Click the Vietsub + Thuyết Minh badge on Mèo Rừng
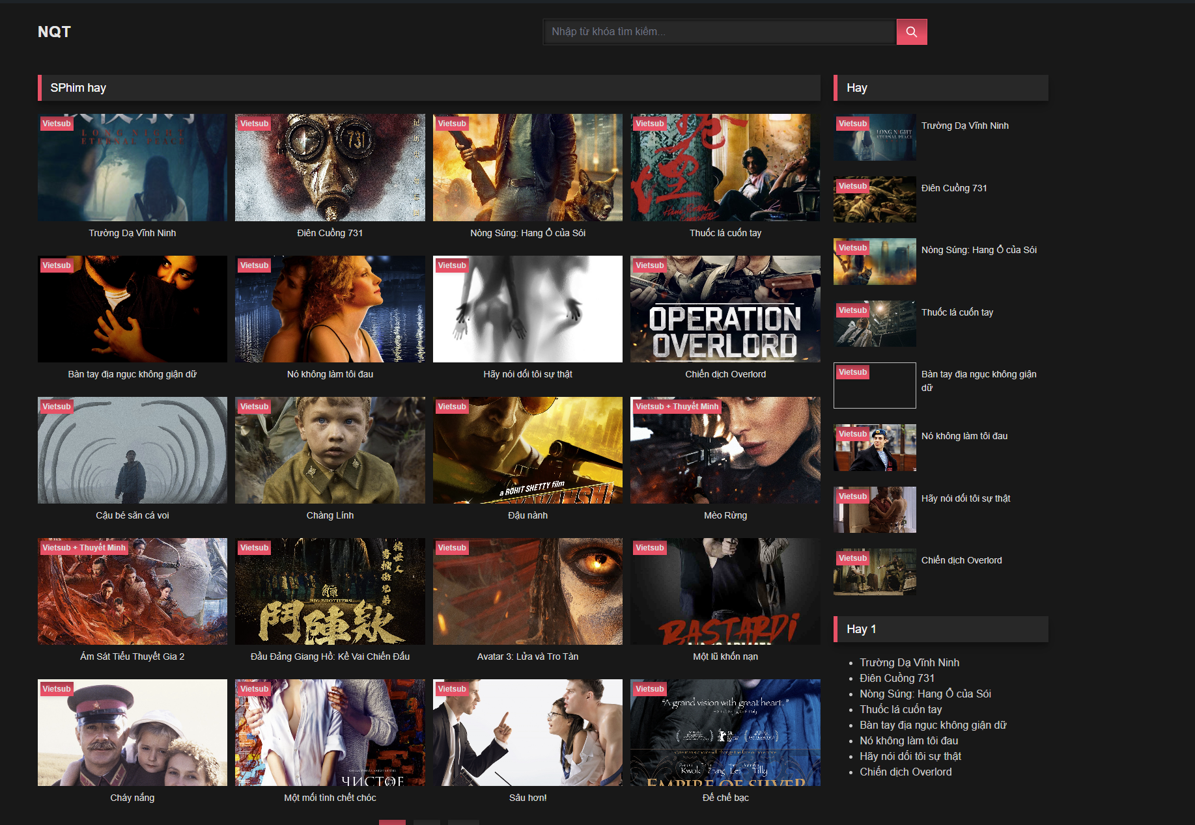Viewport: 1195px width, 825px height. pos(677,406)
